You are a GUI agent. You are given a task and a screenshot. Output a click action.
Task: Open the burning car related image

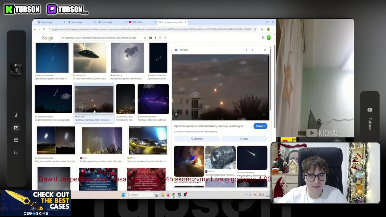[189, 161]
